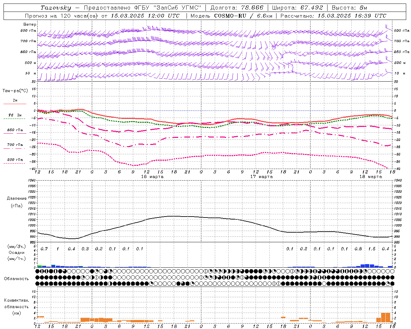
Task: Click the 500 м wind level label on left
Action: pyautogui.click(x=31, y=63)
